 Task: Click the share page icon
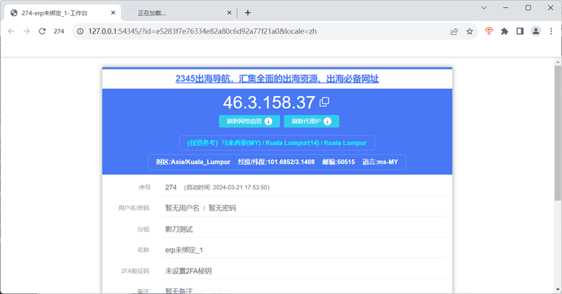coord(454,32)
